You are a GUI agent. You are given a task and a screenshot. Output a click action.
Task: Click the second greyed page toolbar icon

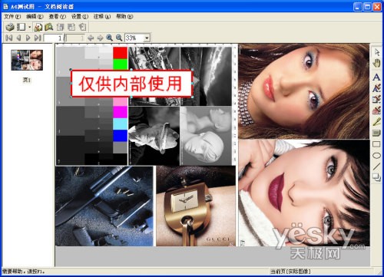click(x=71, y=27)
